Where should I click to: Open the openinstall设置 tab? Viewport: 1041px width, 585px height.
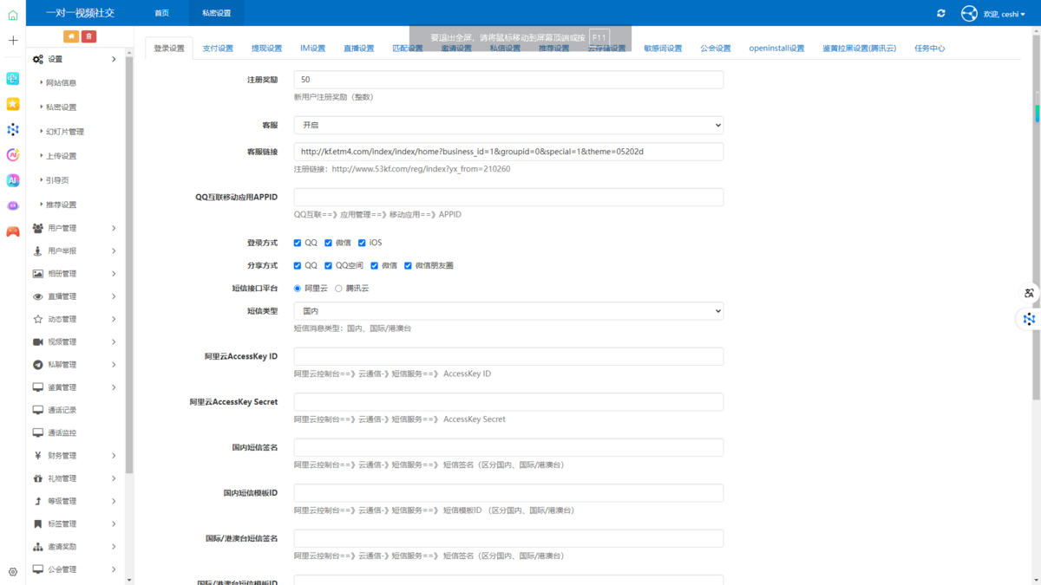click(776, 49)
